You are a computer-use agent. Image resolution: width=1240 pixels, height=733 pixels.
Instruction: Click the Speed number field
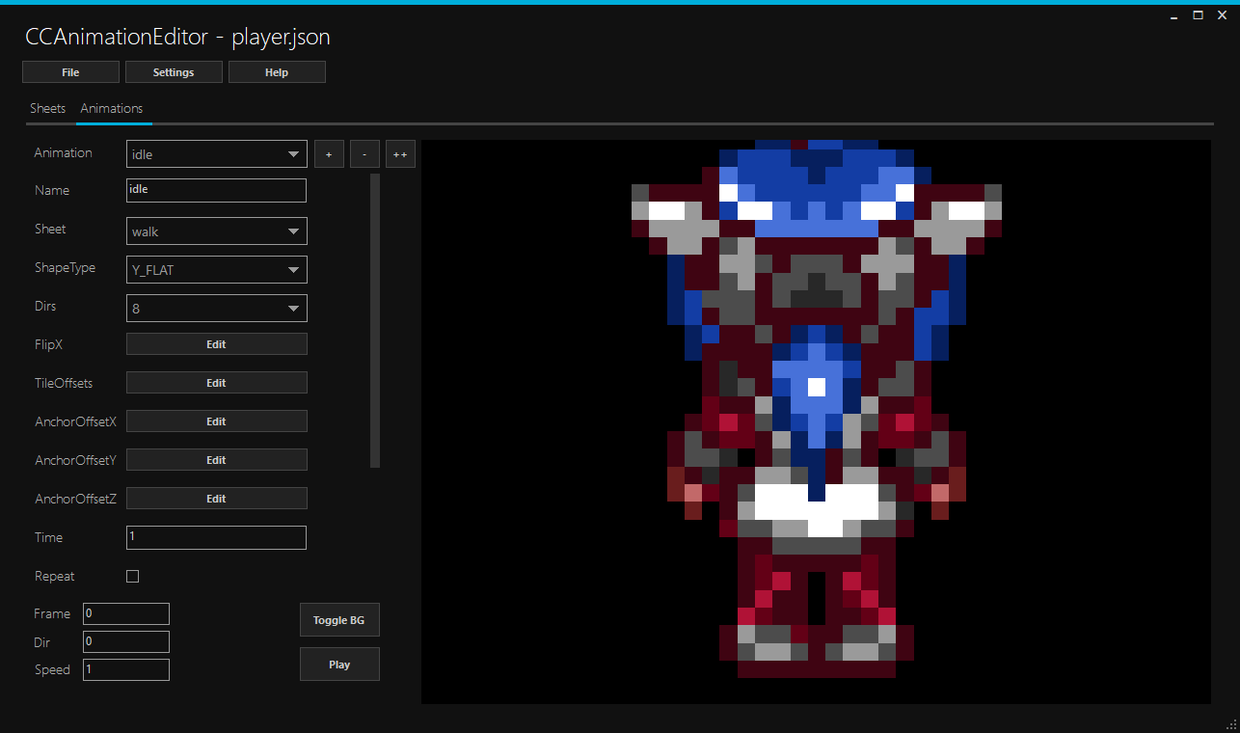(126, 669)
